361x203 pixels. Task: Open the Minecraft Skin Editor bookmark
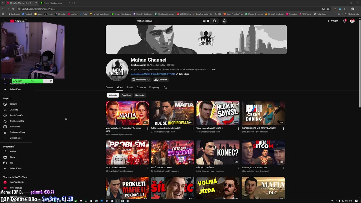(x=274, y=14)
